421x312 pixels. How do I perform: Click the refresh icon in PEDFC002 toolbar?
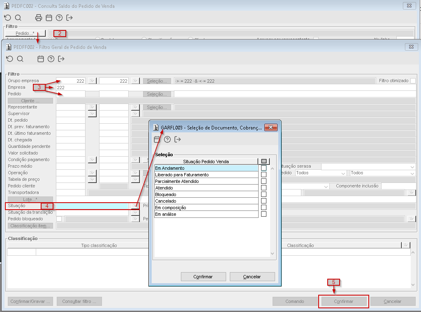tap(7, 18)
